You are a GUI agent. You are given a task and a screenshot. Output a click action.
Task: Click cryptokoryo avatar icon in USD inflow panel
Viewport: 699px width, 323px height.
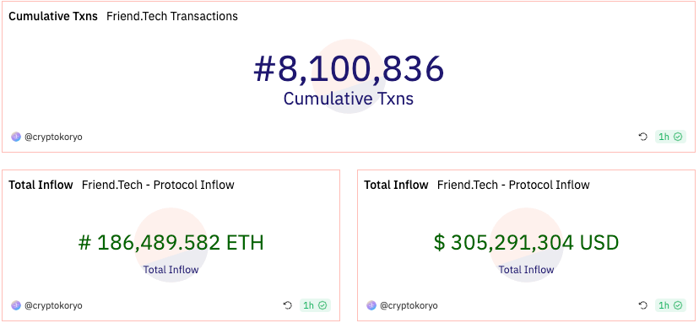pos(371,305)
